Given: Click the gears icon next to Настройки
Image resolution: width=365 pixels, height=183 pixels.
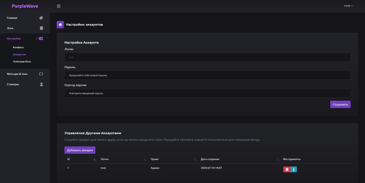Looking at the screenshot, I should pyautogui.click(x=41, y=38).
